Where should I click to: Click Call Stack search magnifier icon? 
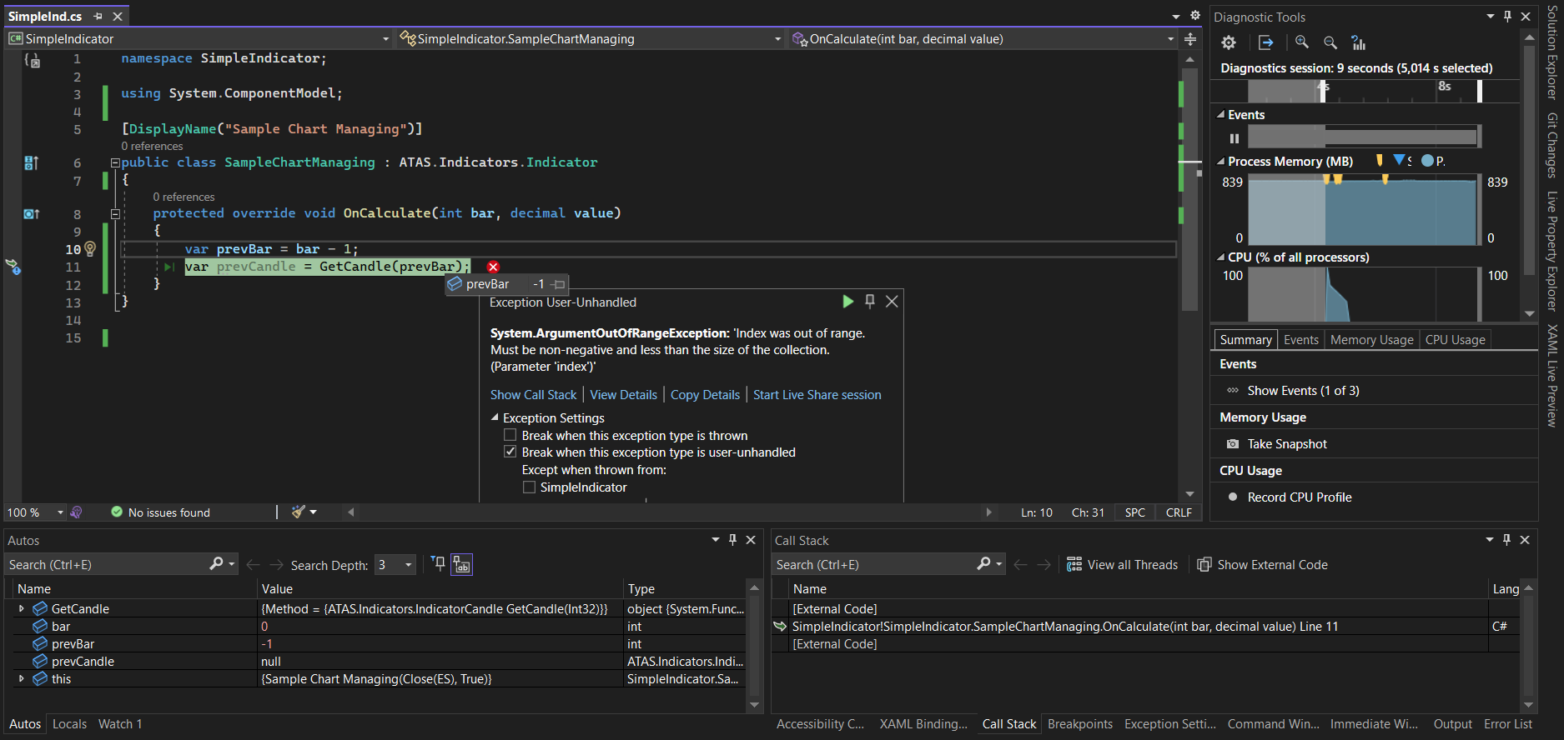(983, 564)
